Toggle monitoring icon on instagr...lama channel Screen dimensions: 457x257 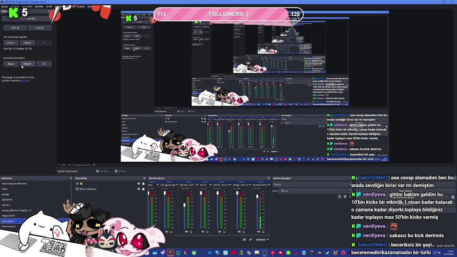[243, 232]
